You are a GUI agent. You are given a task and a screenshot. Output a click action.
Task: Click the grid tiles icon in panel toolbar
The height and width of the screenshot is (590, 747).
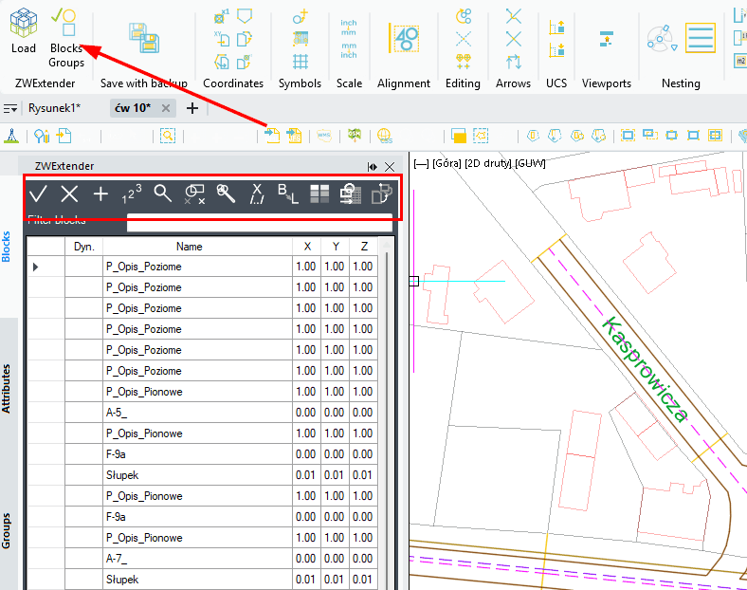[x=319, y=194]
